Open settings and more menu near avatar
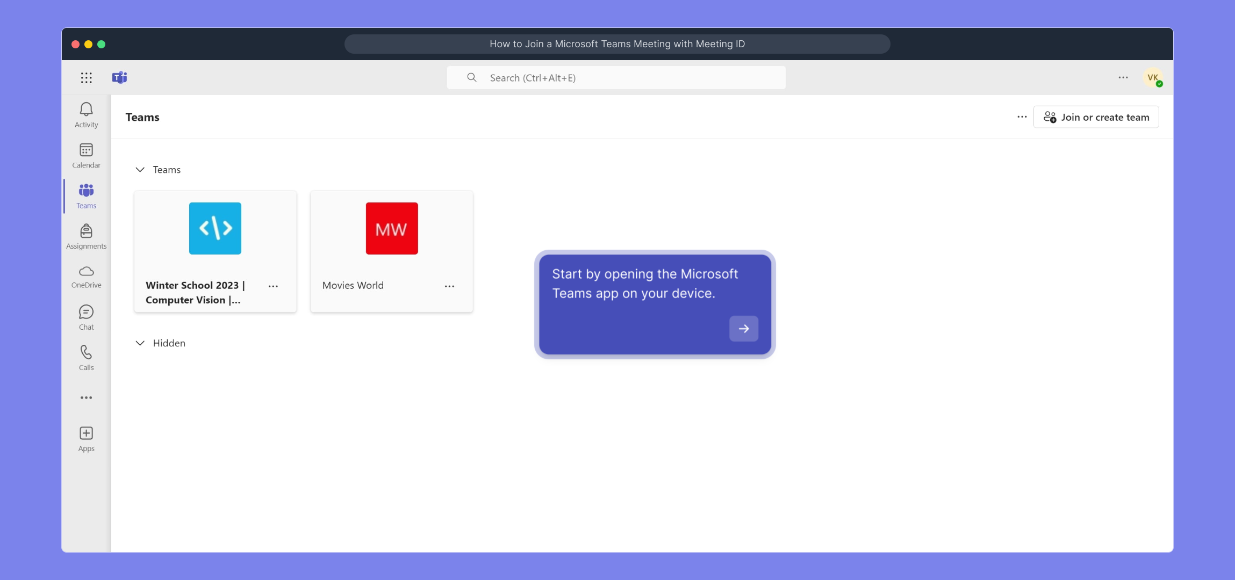 [x=1123, y=78]
